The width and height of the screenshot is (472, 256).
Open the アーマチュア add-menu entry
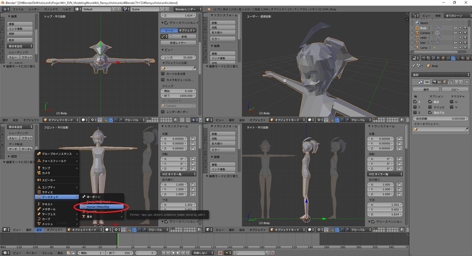[x=57, y=197]
